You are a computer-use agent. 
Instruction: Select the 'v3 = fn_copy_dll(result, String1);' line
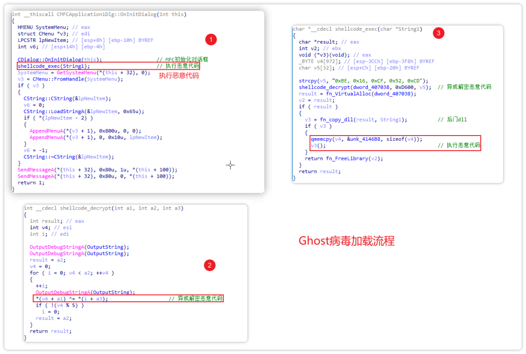coord(356,119)
